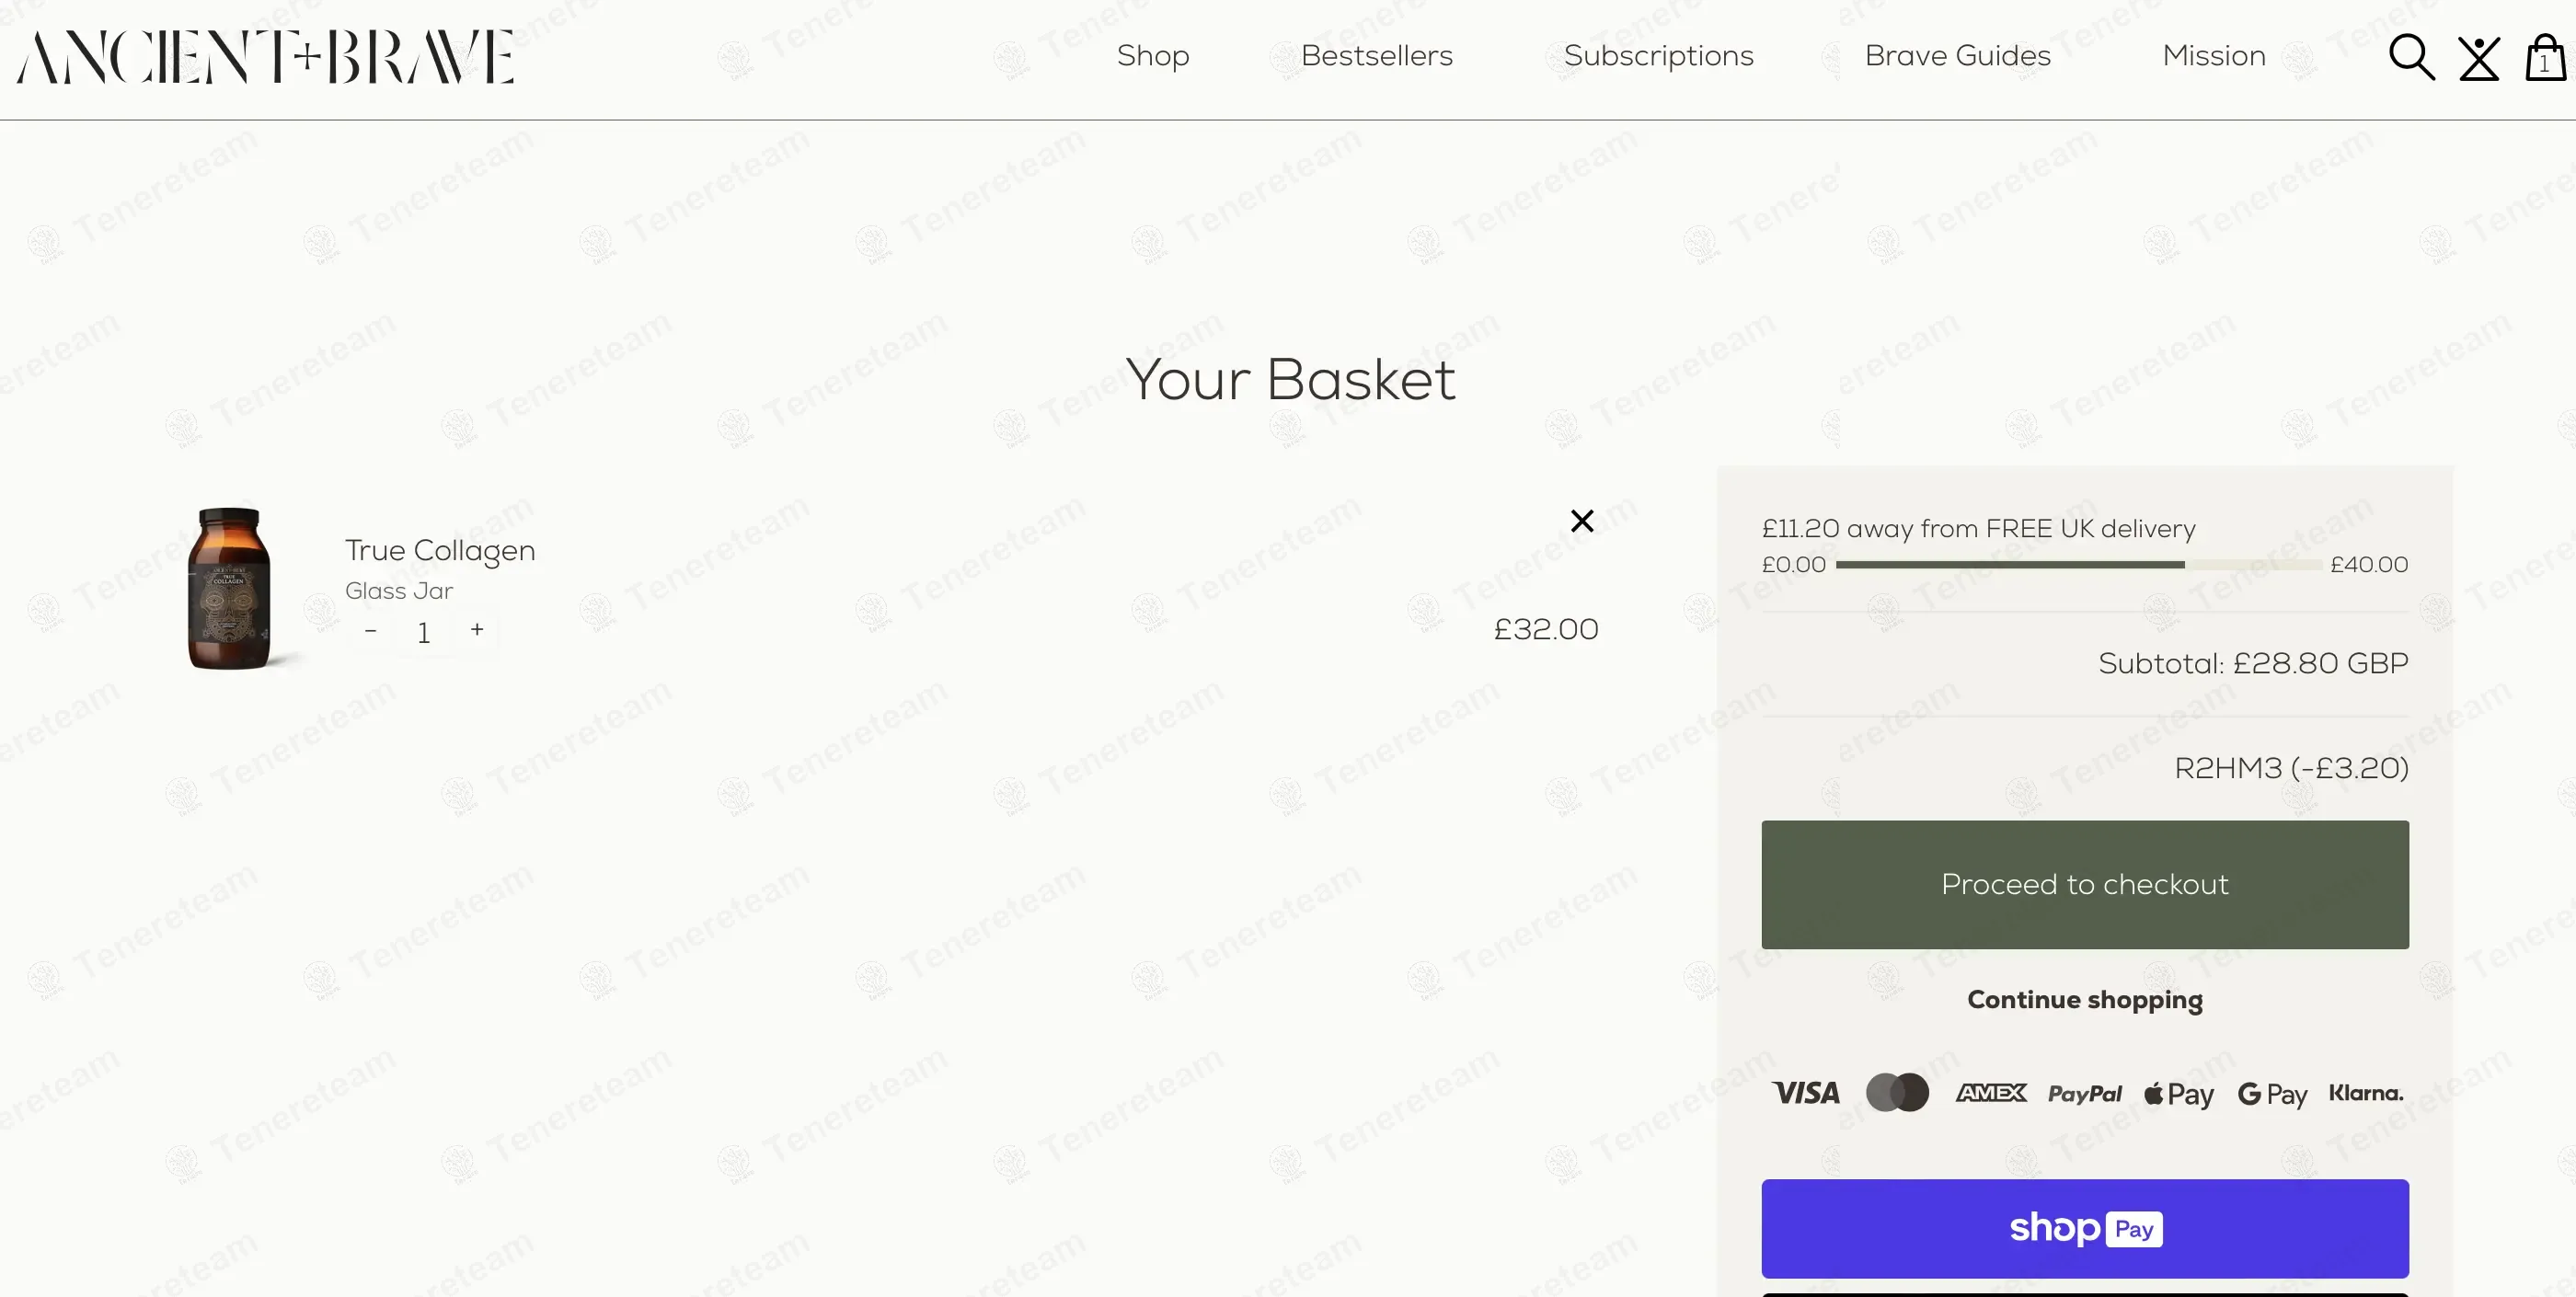Click the Subtotal: £28.80 GBP text

pos(2252,663)
